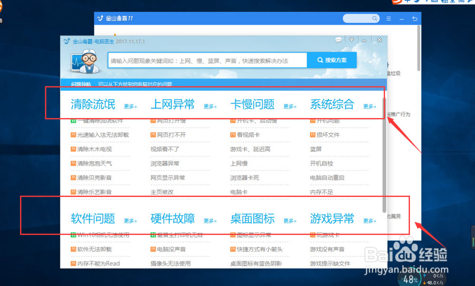Click the 金山毒霸 logo in the back window
Screen dimensions: 475x286
(100, 18)
